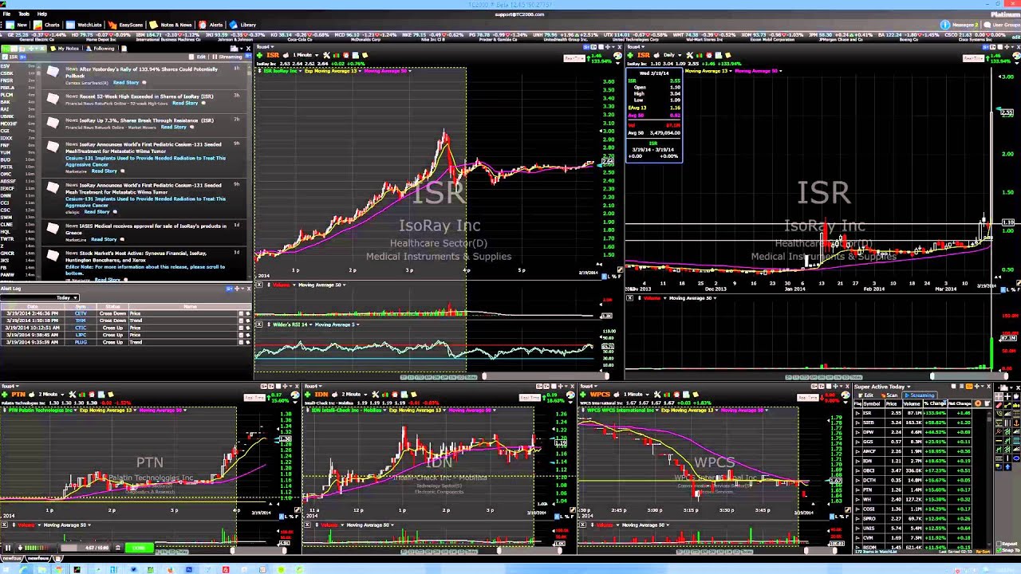Screen dimensions: 1021x574
Task: Open WatchLists from the main toolbar
Action: click(85, 25)
